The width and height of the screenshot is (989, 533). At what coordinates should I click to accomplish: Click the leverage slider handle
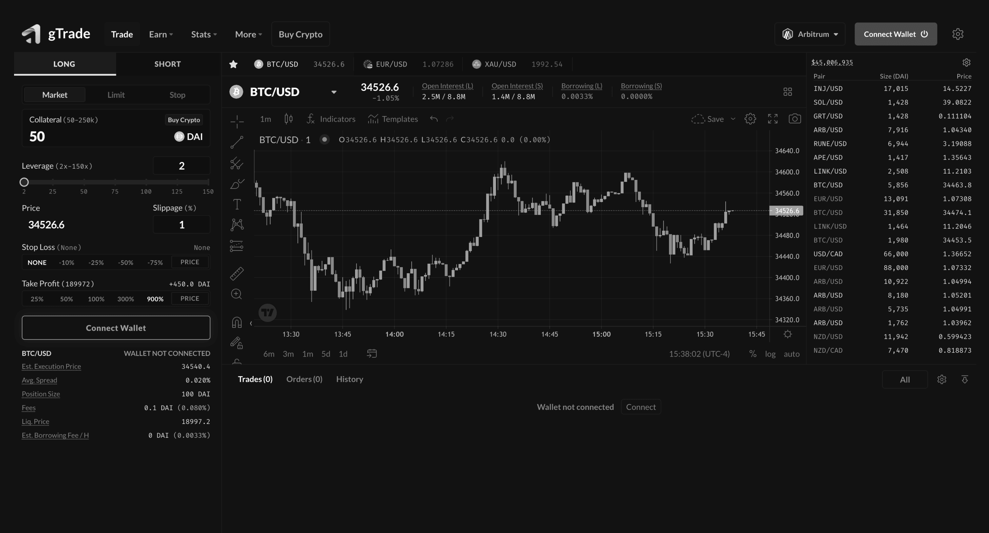point(24,182)
